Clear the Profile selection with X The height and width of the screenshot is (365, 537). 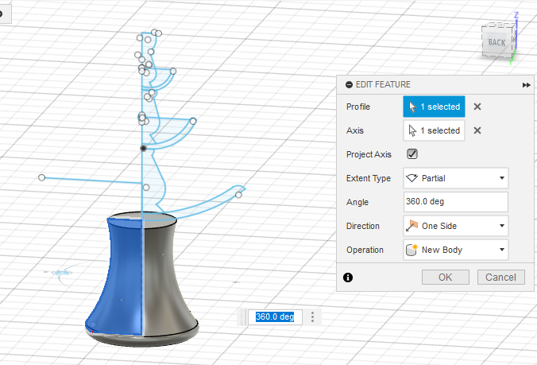477,107
